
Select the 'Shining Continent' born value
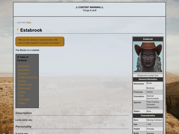[154, 120]
